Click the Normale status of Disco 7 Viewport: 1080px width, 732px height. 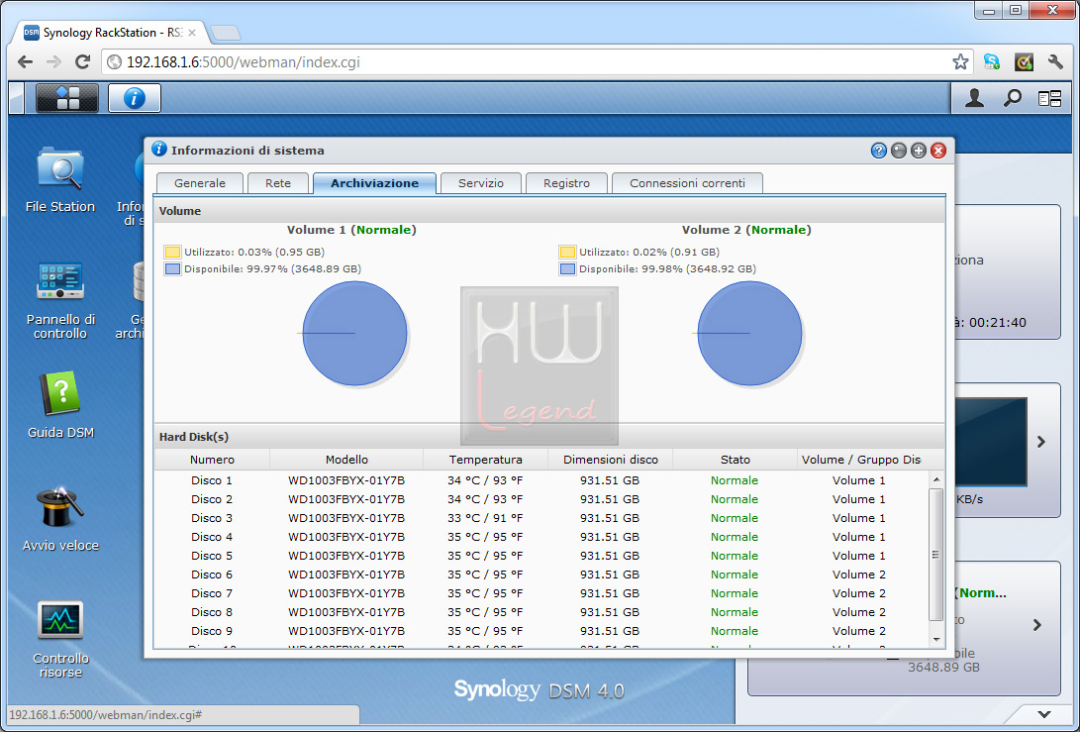click(x=735, y=593)
